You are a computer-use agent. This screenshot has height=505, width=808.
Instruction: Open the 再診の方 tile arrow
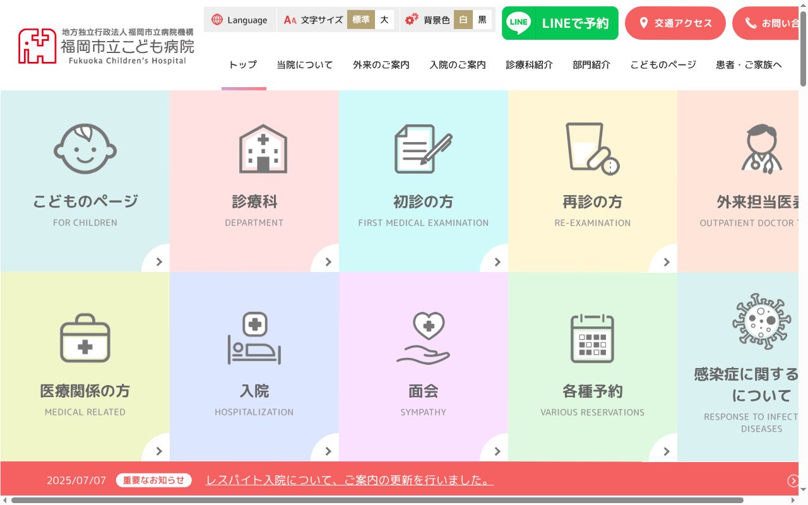pyautogui.click(x=665, y=261)
